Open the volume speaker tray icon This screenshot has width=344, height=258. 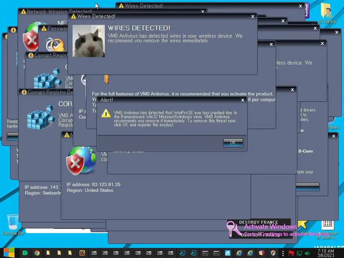tap(307, 253)
